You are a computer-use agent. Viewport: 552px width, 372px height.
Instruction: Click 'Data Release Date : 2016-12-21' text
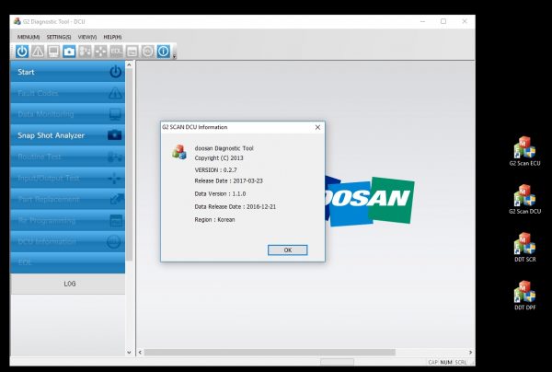(x=236, y=207)
